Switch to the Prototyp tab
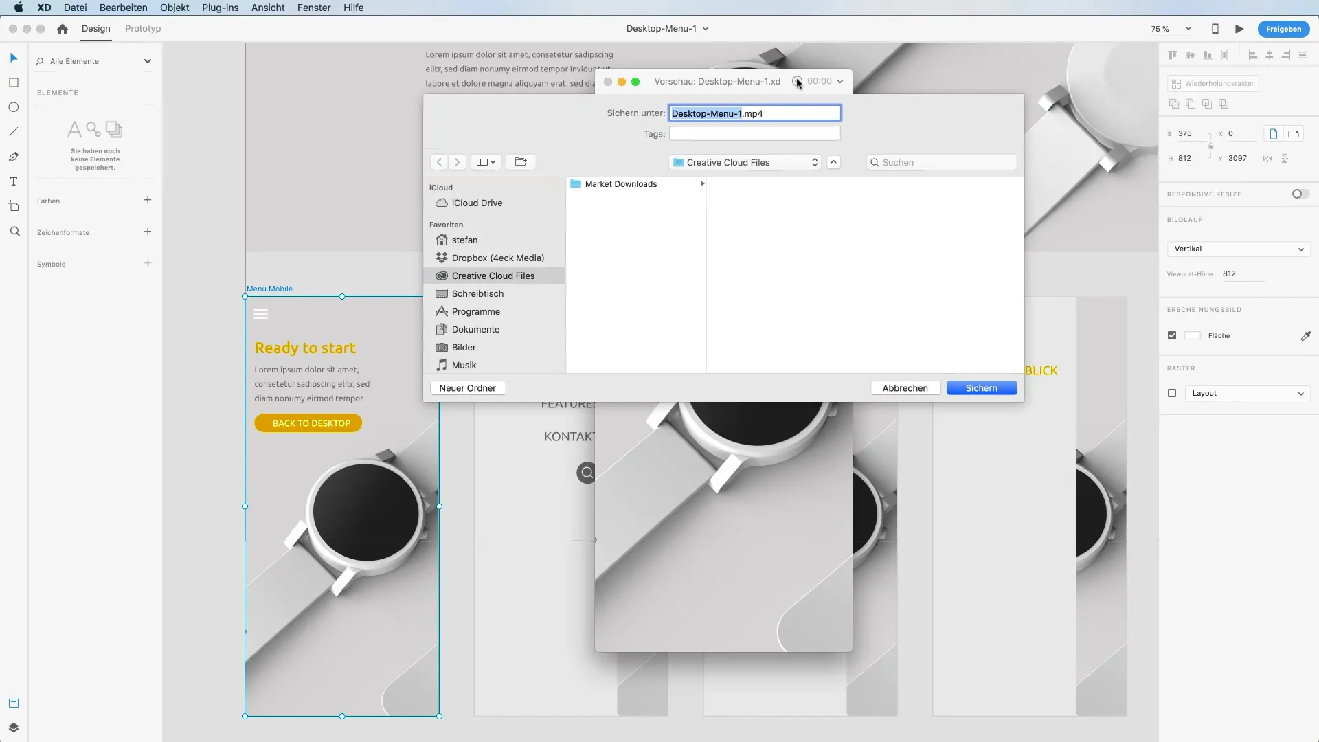This screenshot has height=742, width=1319. click(x=143, y=29)
